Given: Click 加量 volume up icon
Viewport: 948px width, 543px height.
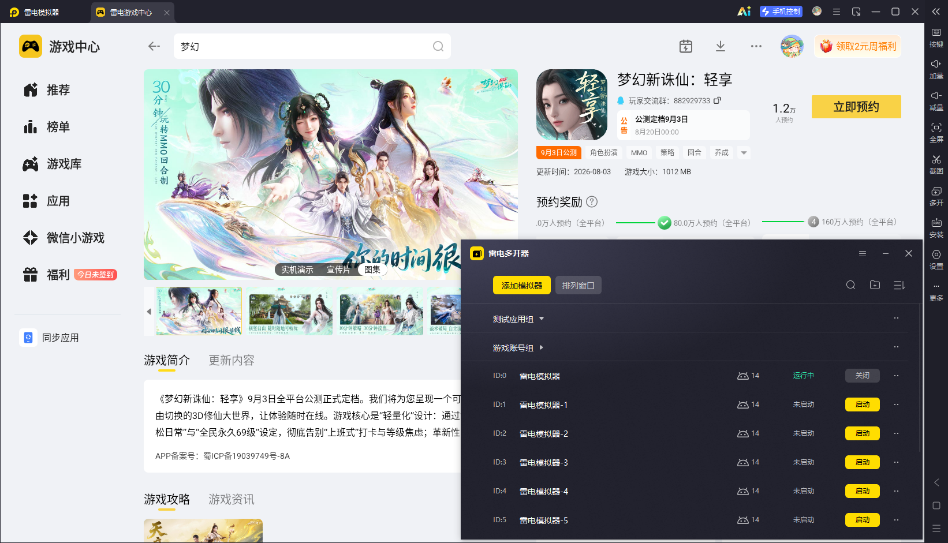Looking at the screenshot, I should tap(936, 70).
